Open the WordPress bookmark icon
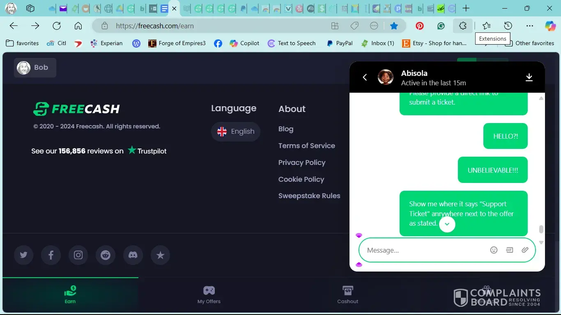561x315 pixels. pyautogui.click(x=136, y=43)
